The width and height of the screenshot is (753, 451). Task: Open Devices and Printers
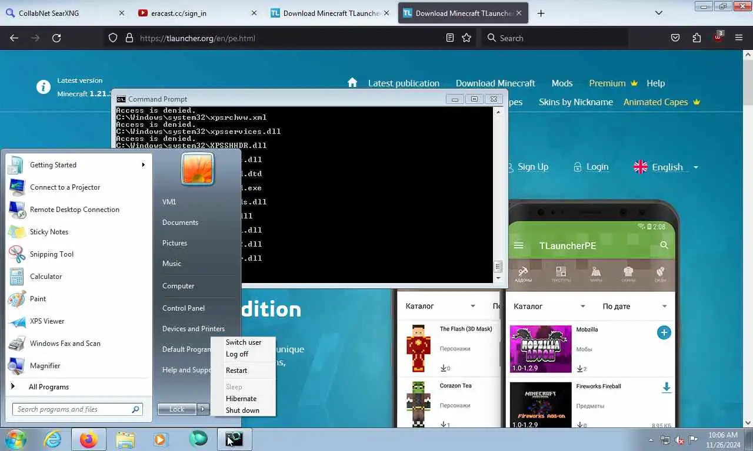tap(194, 329)
